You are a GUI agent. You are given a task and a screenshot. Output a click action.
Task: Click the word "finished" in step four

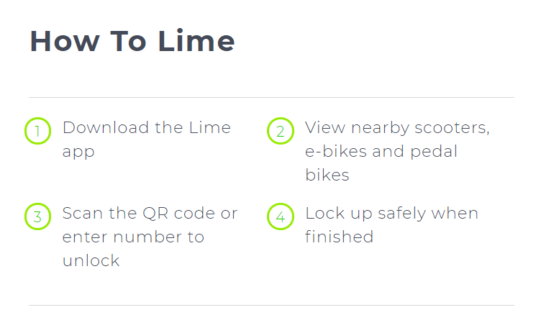(x=339, y=237)
